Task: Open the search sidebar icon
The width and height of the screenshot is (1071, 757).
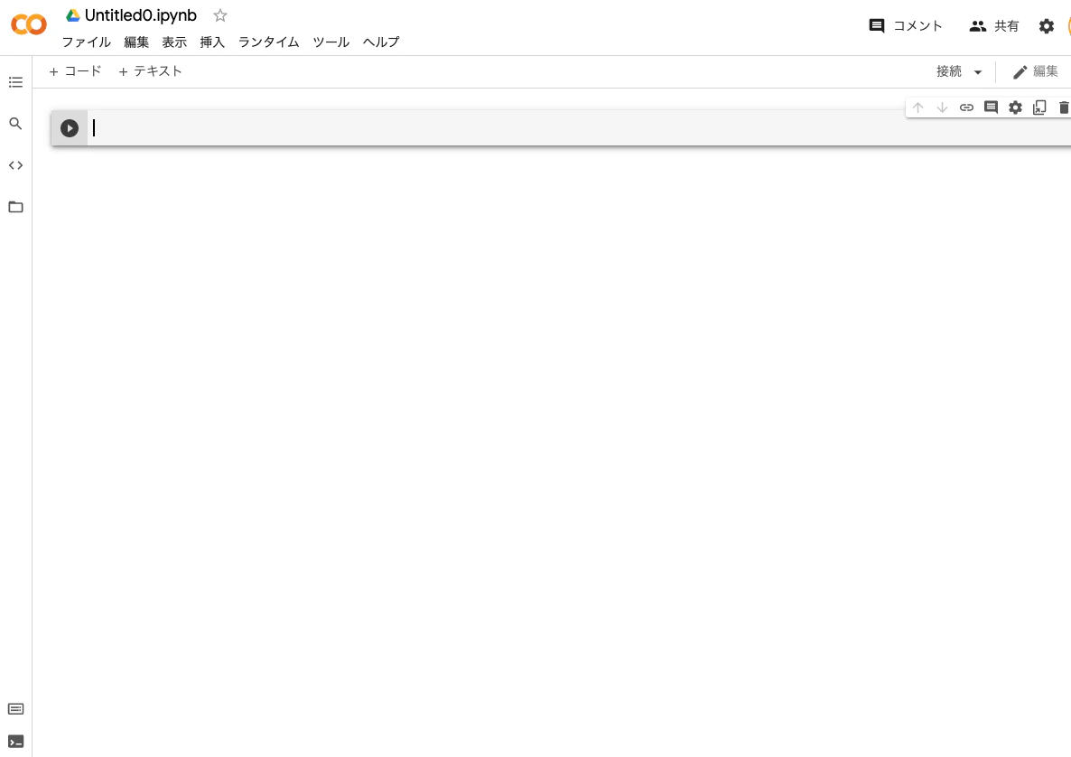Action: point(15,124)
